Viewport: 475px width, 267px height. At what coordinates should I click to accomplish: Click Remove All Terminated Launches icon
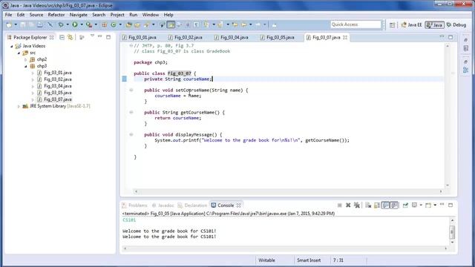pyautogui.click(x=357, y=205)
